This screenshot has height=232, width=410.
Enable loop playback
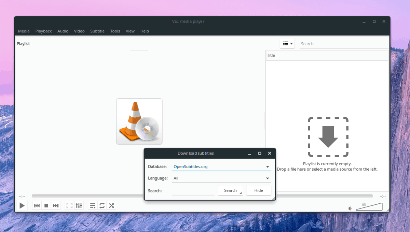102,205
